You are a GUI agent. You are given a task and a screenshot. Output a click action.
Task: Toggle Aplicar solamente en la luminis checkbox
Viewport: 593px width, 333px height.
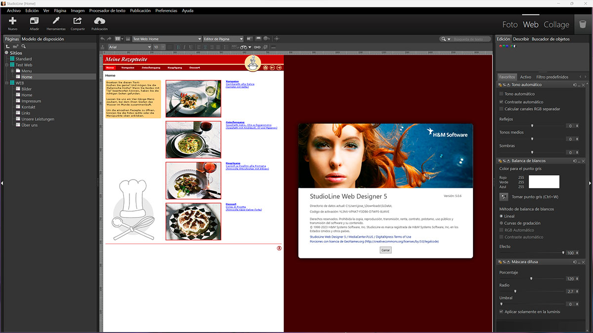501,312
